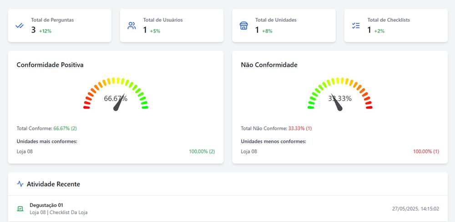Select the Total de Perguntas label

coord(52,20)
